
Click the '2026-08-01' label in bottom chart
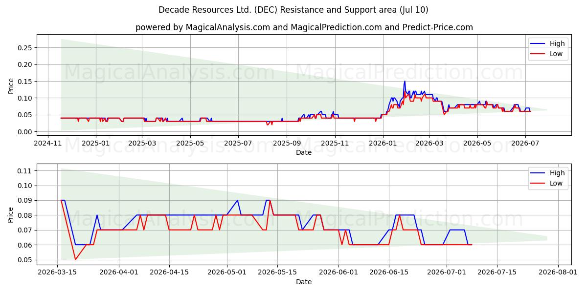tap(558, 273)
